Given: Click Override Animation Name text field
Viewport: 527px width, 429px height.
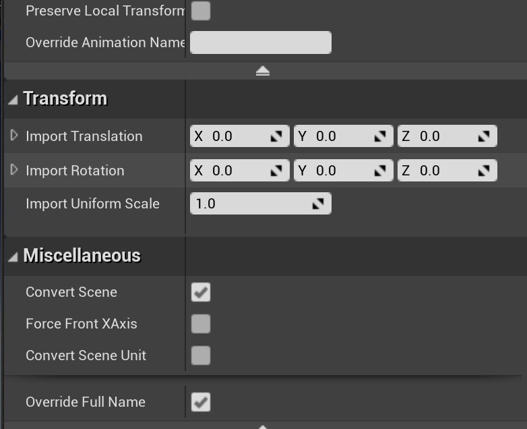Looking at the screenshot, I should point(261,42).
